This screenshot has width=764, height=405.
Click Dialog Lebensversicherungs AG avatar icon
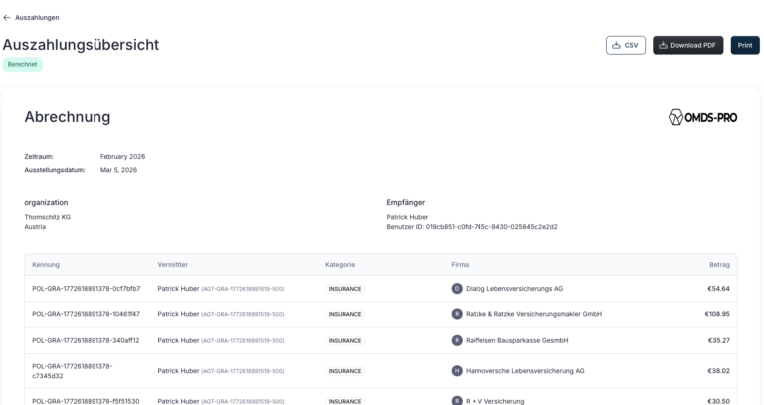click(457, 288)
